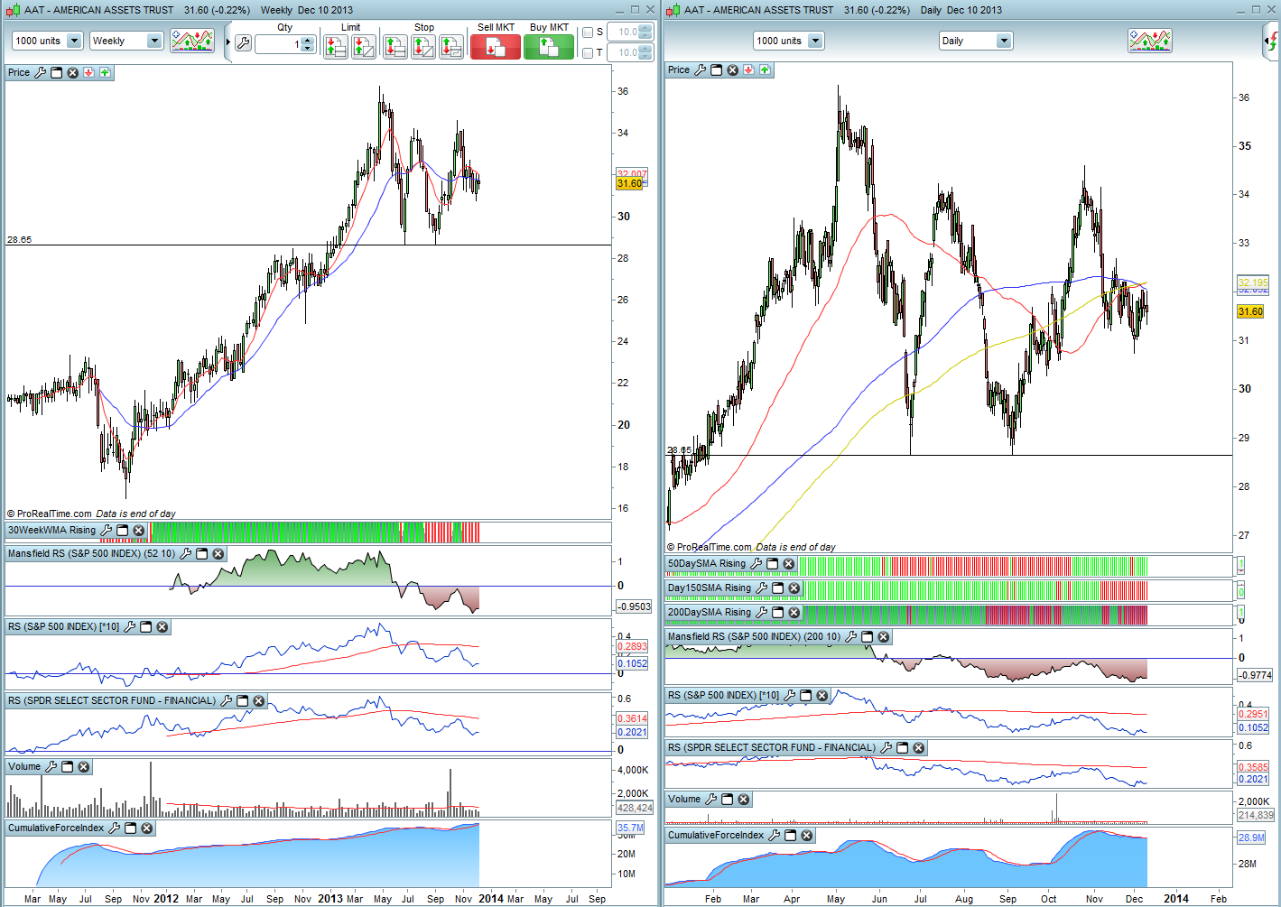Screen dimensions: 1281x907
Task: Increase Qty with up stepper arrow
Action: point(308,39)
